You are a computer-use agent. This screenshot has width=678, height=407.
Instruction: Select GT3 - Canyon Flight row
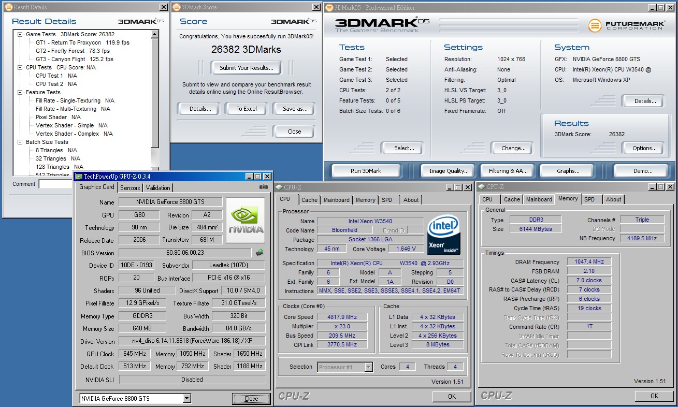(x=74, y=59)
